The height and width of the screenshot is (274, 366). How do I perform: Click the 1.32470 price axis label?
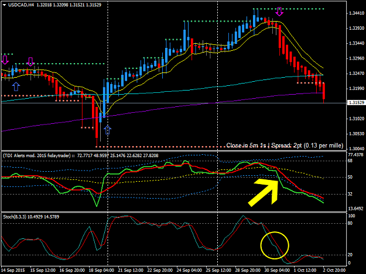[x=357, y=74]
